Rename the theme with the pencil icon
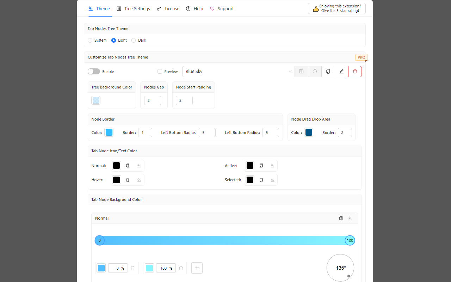 click(x=341, y=71)
